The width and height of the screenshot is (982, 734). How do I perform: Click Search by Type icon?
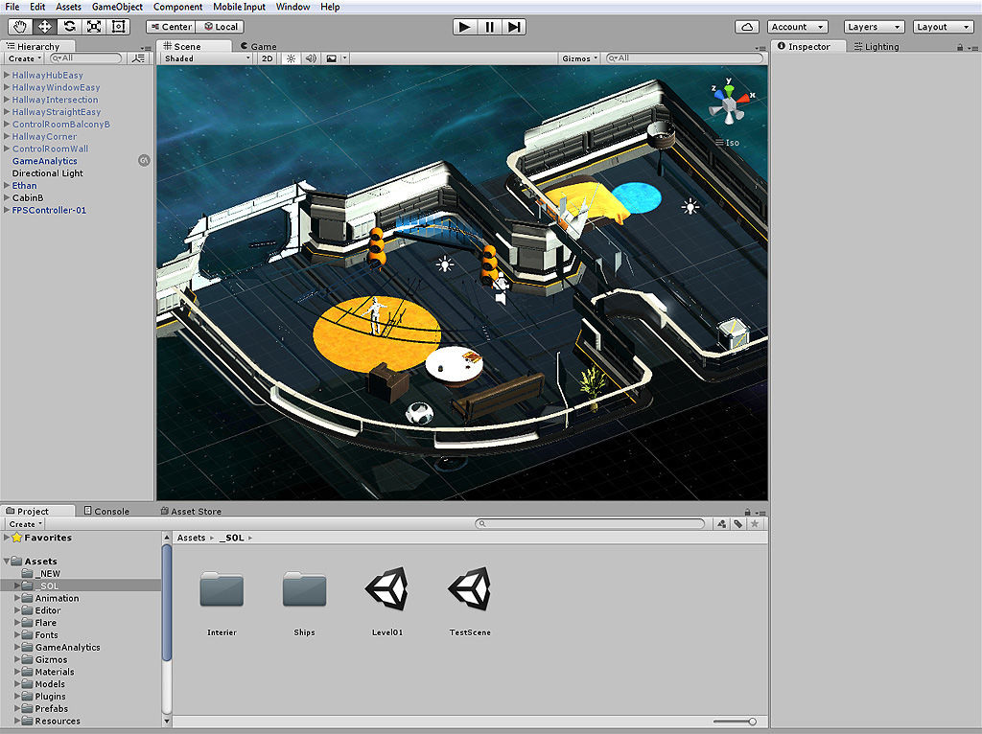point(721,524)
